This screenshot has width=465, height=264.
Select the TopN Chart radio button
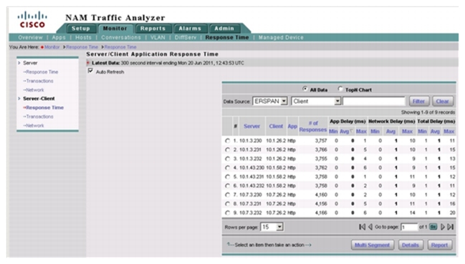click(340, 89)
